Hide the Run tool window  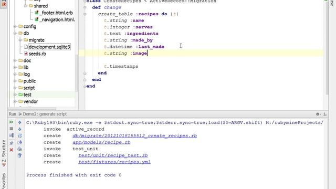(325, 114)
